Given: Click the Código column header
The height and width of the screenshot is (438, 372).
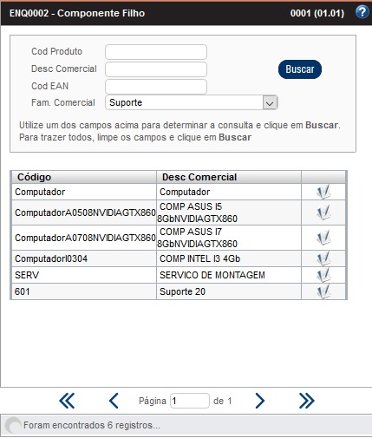Looking at the screenshot, I should pos(84,177).
